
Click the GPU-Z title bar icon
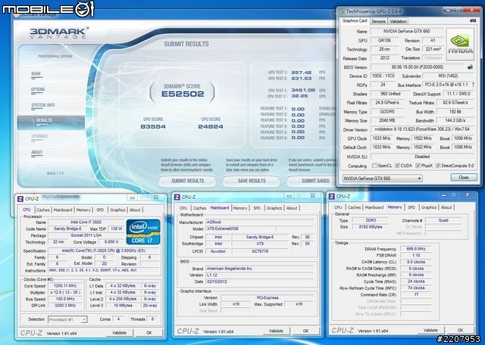(x=342, y=11)
